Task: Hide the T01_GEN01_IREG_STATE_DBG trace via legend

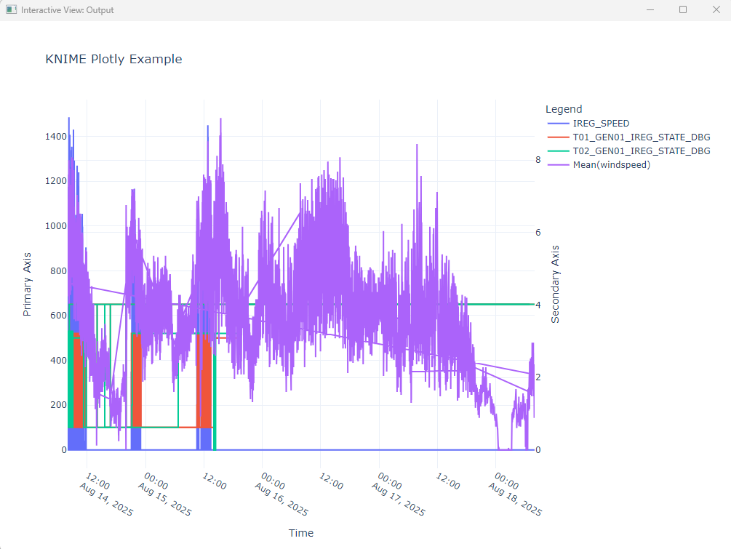Action: coord(641,137)
